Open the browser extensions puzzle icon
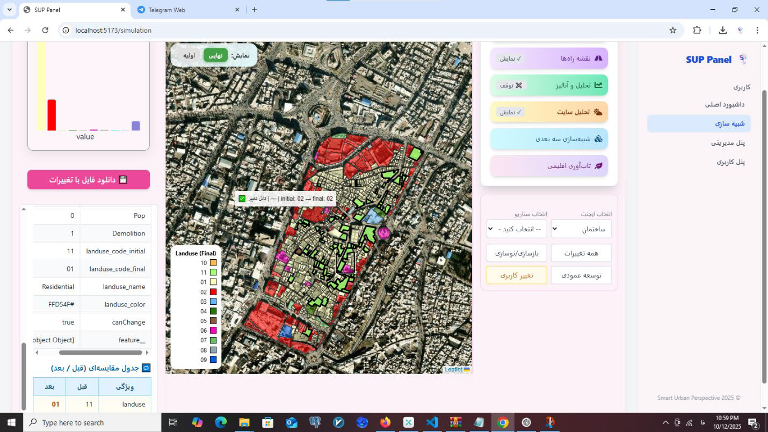Viewport: 768px width, 432px height. (697, 30)
